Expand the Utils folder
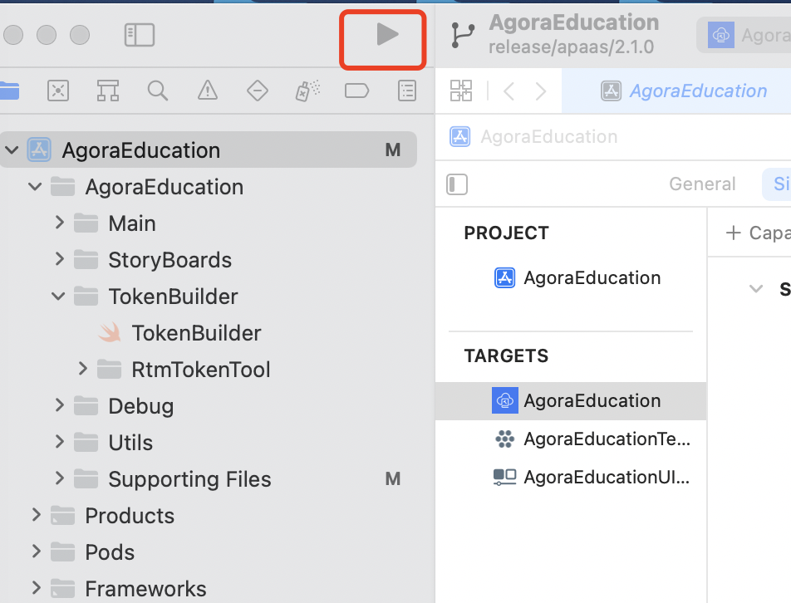 click(59, 442)
